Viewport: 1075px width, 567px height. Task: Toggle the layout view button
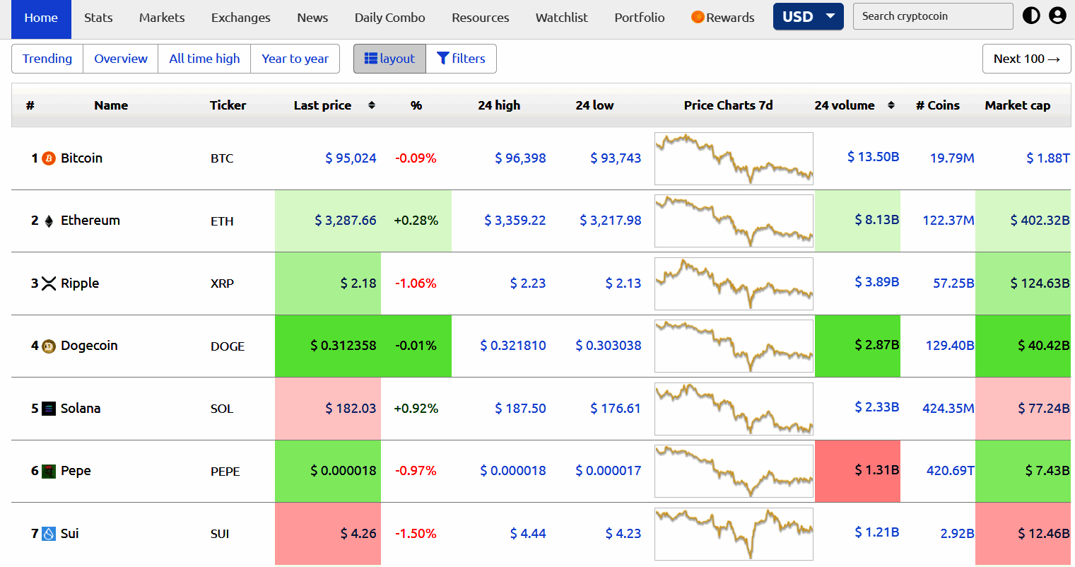click(389, 59)
